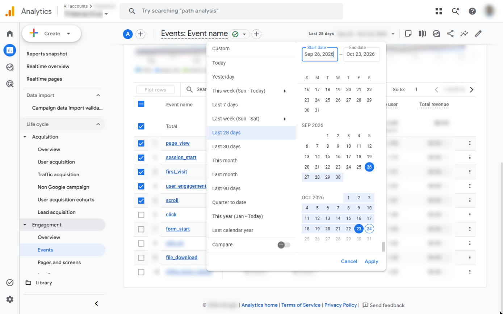Collapse the Data import section
The height and width of the screenshot is (314, 503).
pos(98,95)
